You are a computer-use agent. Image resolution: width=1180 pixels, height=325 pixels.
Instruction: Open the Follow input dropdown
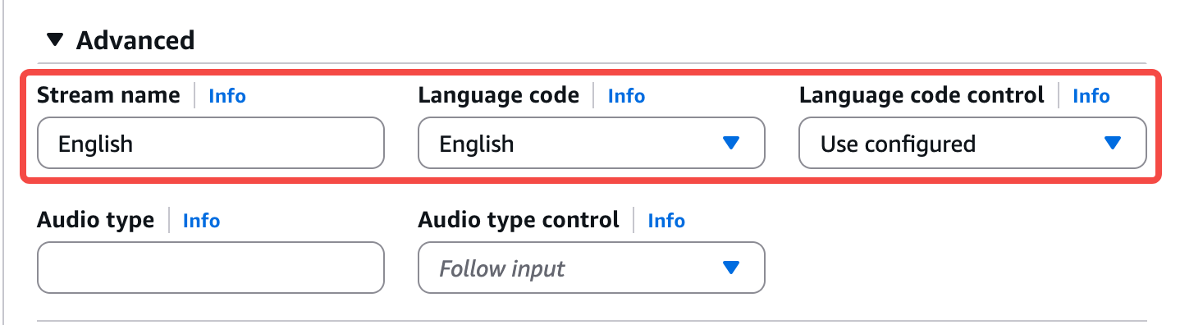pos(592,268)
